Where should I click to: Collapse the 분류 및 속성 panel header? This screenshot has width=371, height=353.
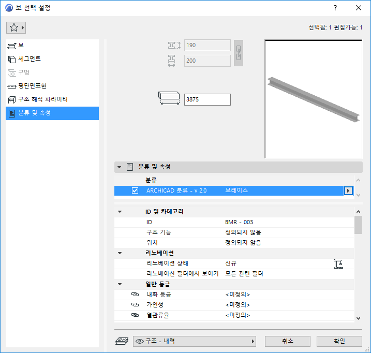[x=119, y=167]
